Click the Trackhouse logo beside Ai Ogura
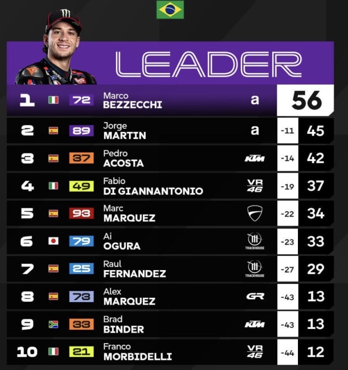This screenshot has width=348, height=370. (x=254, y=241)
